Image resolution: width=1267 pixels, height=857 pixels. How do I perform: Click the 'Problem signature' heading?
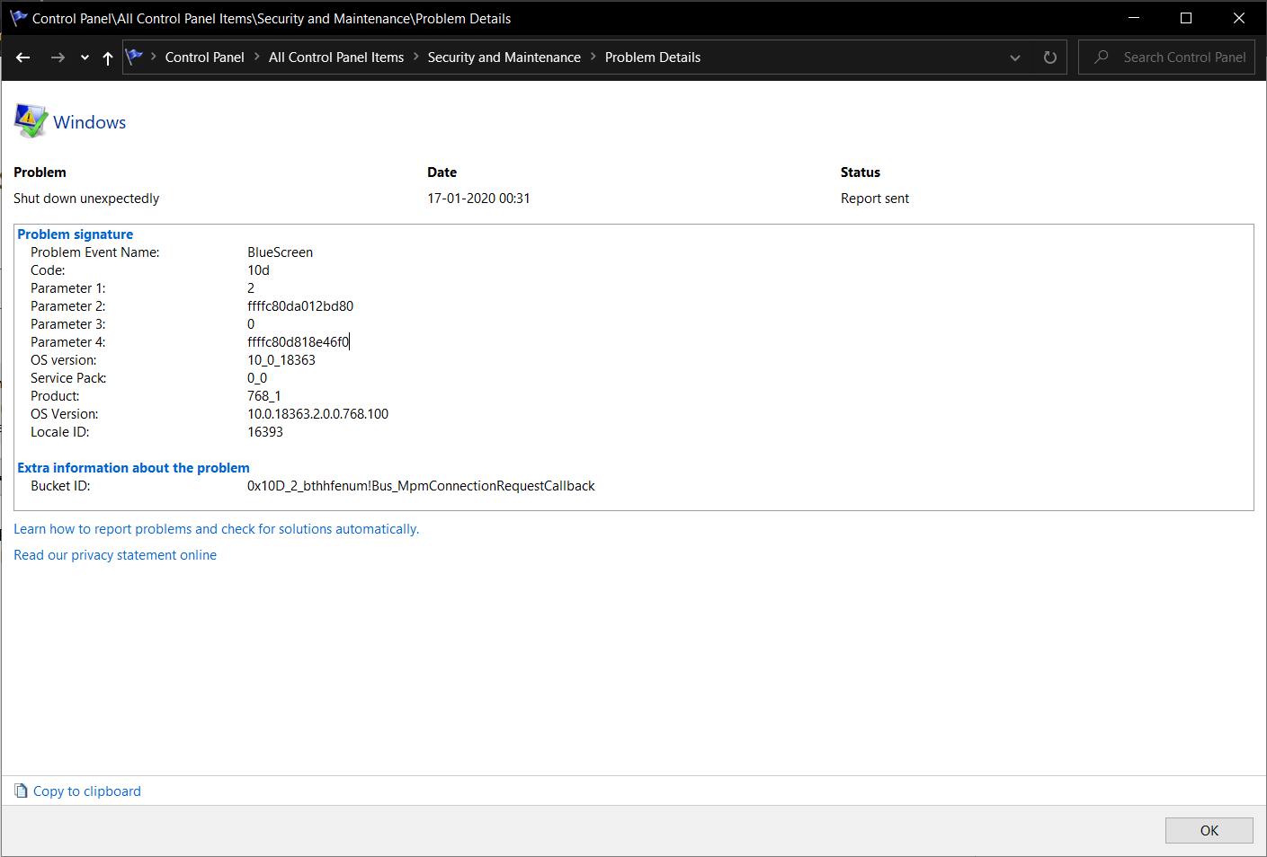[76, 234]
